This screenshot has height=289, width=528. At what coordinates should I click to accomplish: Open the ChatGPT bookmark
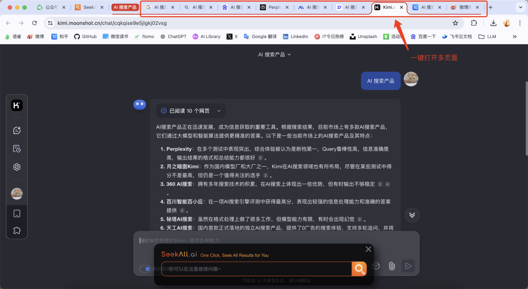tap(174, 37)
